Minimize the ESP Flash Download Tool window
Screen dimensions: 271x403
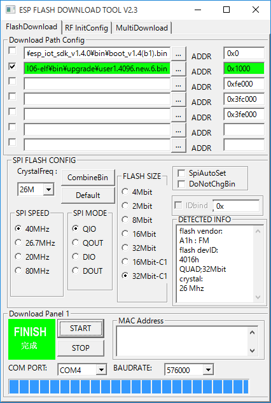198,10
